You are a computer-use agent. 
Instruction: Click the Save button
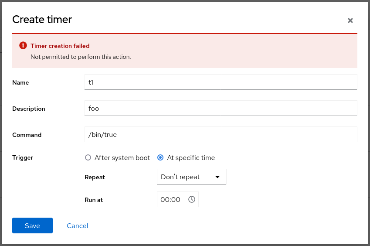point(32,225)
